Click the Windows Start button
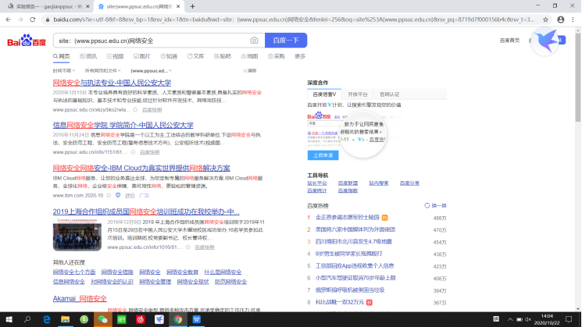Image resolution: width=582 pixels, height=327 pixels. 9,319
